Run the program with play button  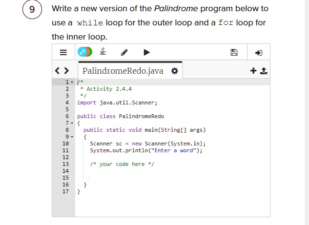(x=146, y=52)
